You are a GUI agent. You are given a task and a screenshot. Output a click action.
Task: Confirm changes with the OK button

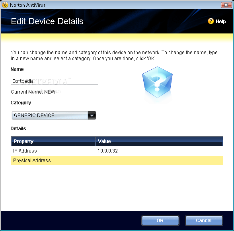[x=160, y=220]
